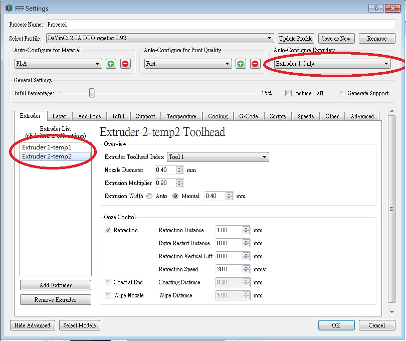Screen dimensions: 406x341
Task: Click the Remove profile button
Action: pos(377,38)
